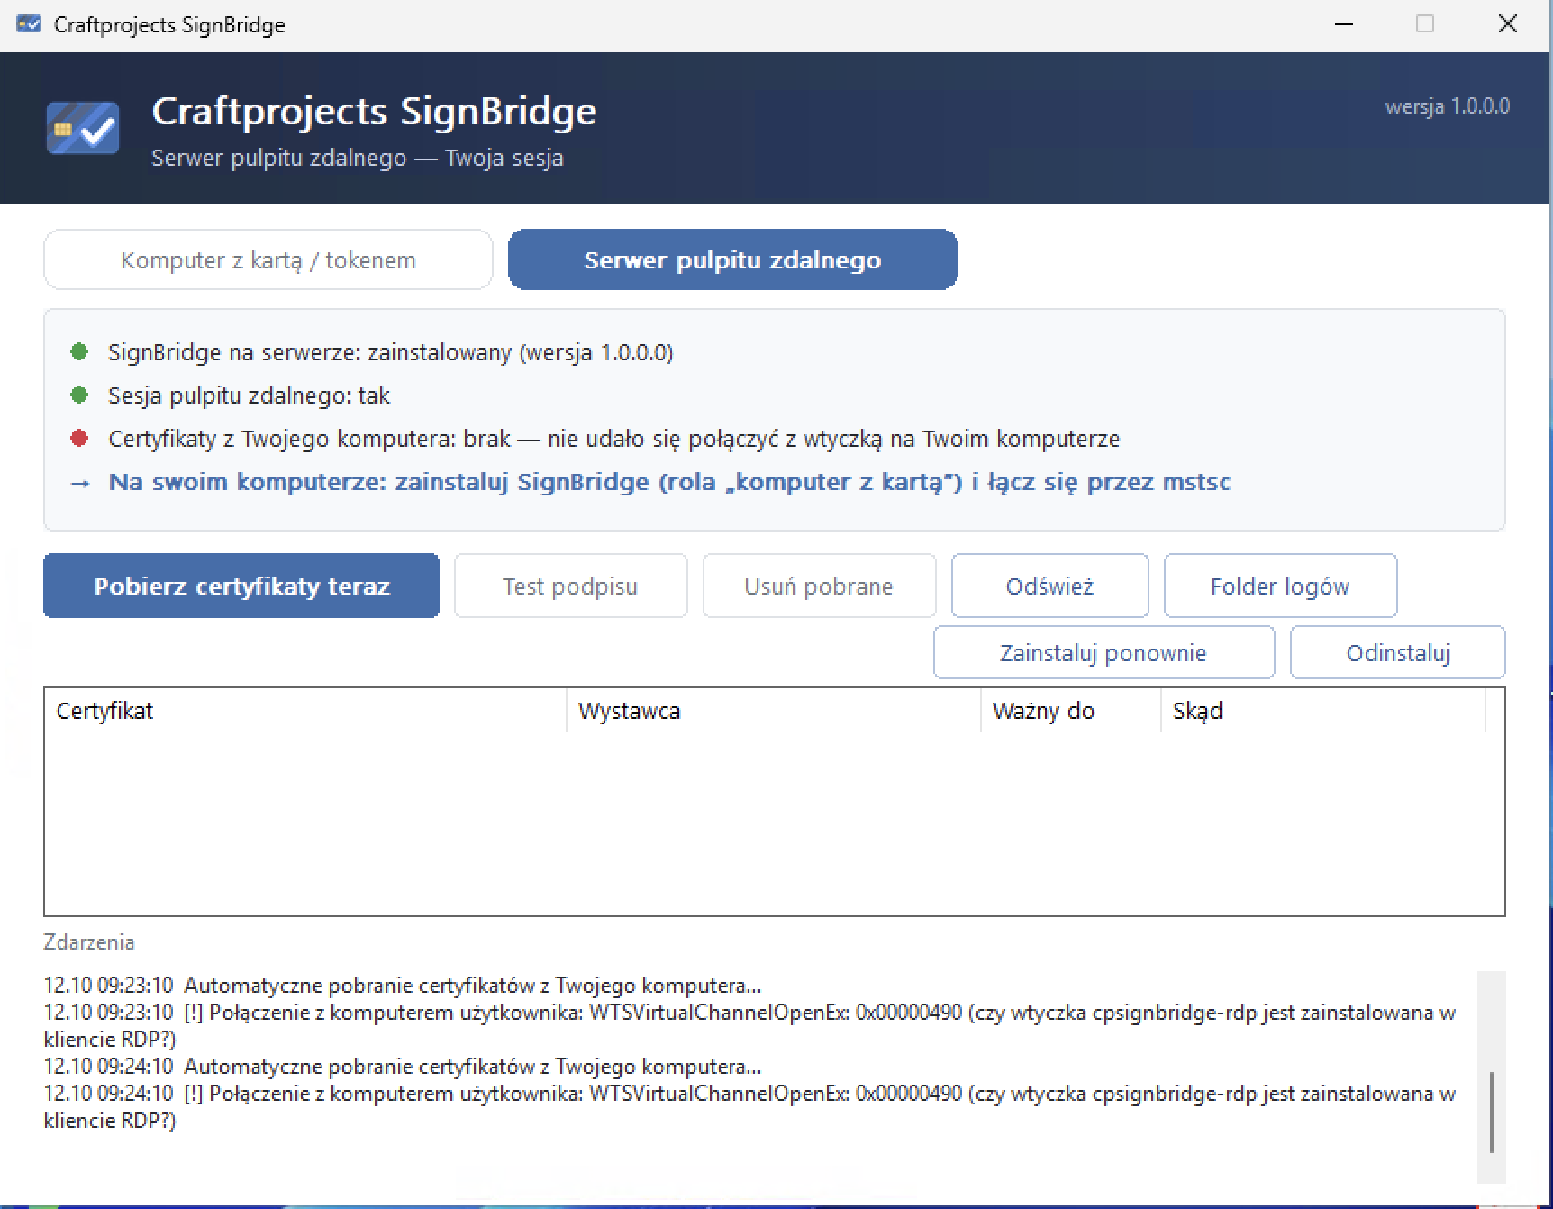The width and height of the screenshot is (1553, 1209).
Task: Click "Sesja pulpitu zdalnego: tak" status text
Action: [x=249, y=395]
